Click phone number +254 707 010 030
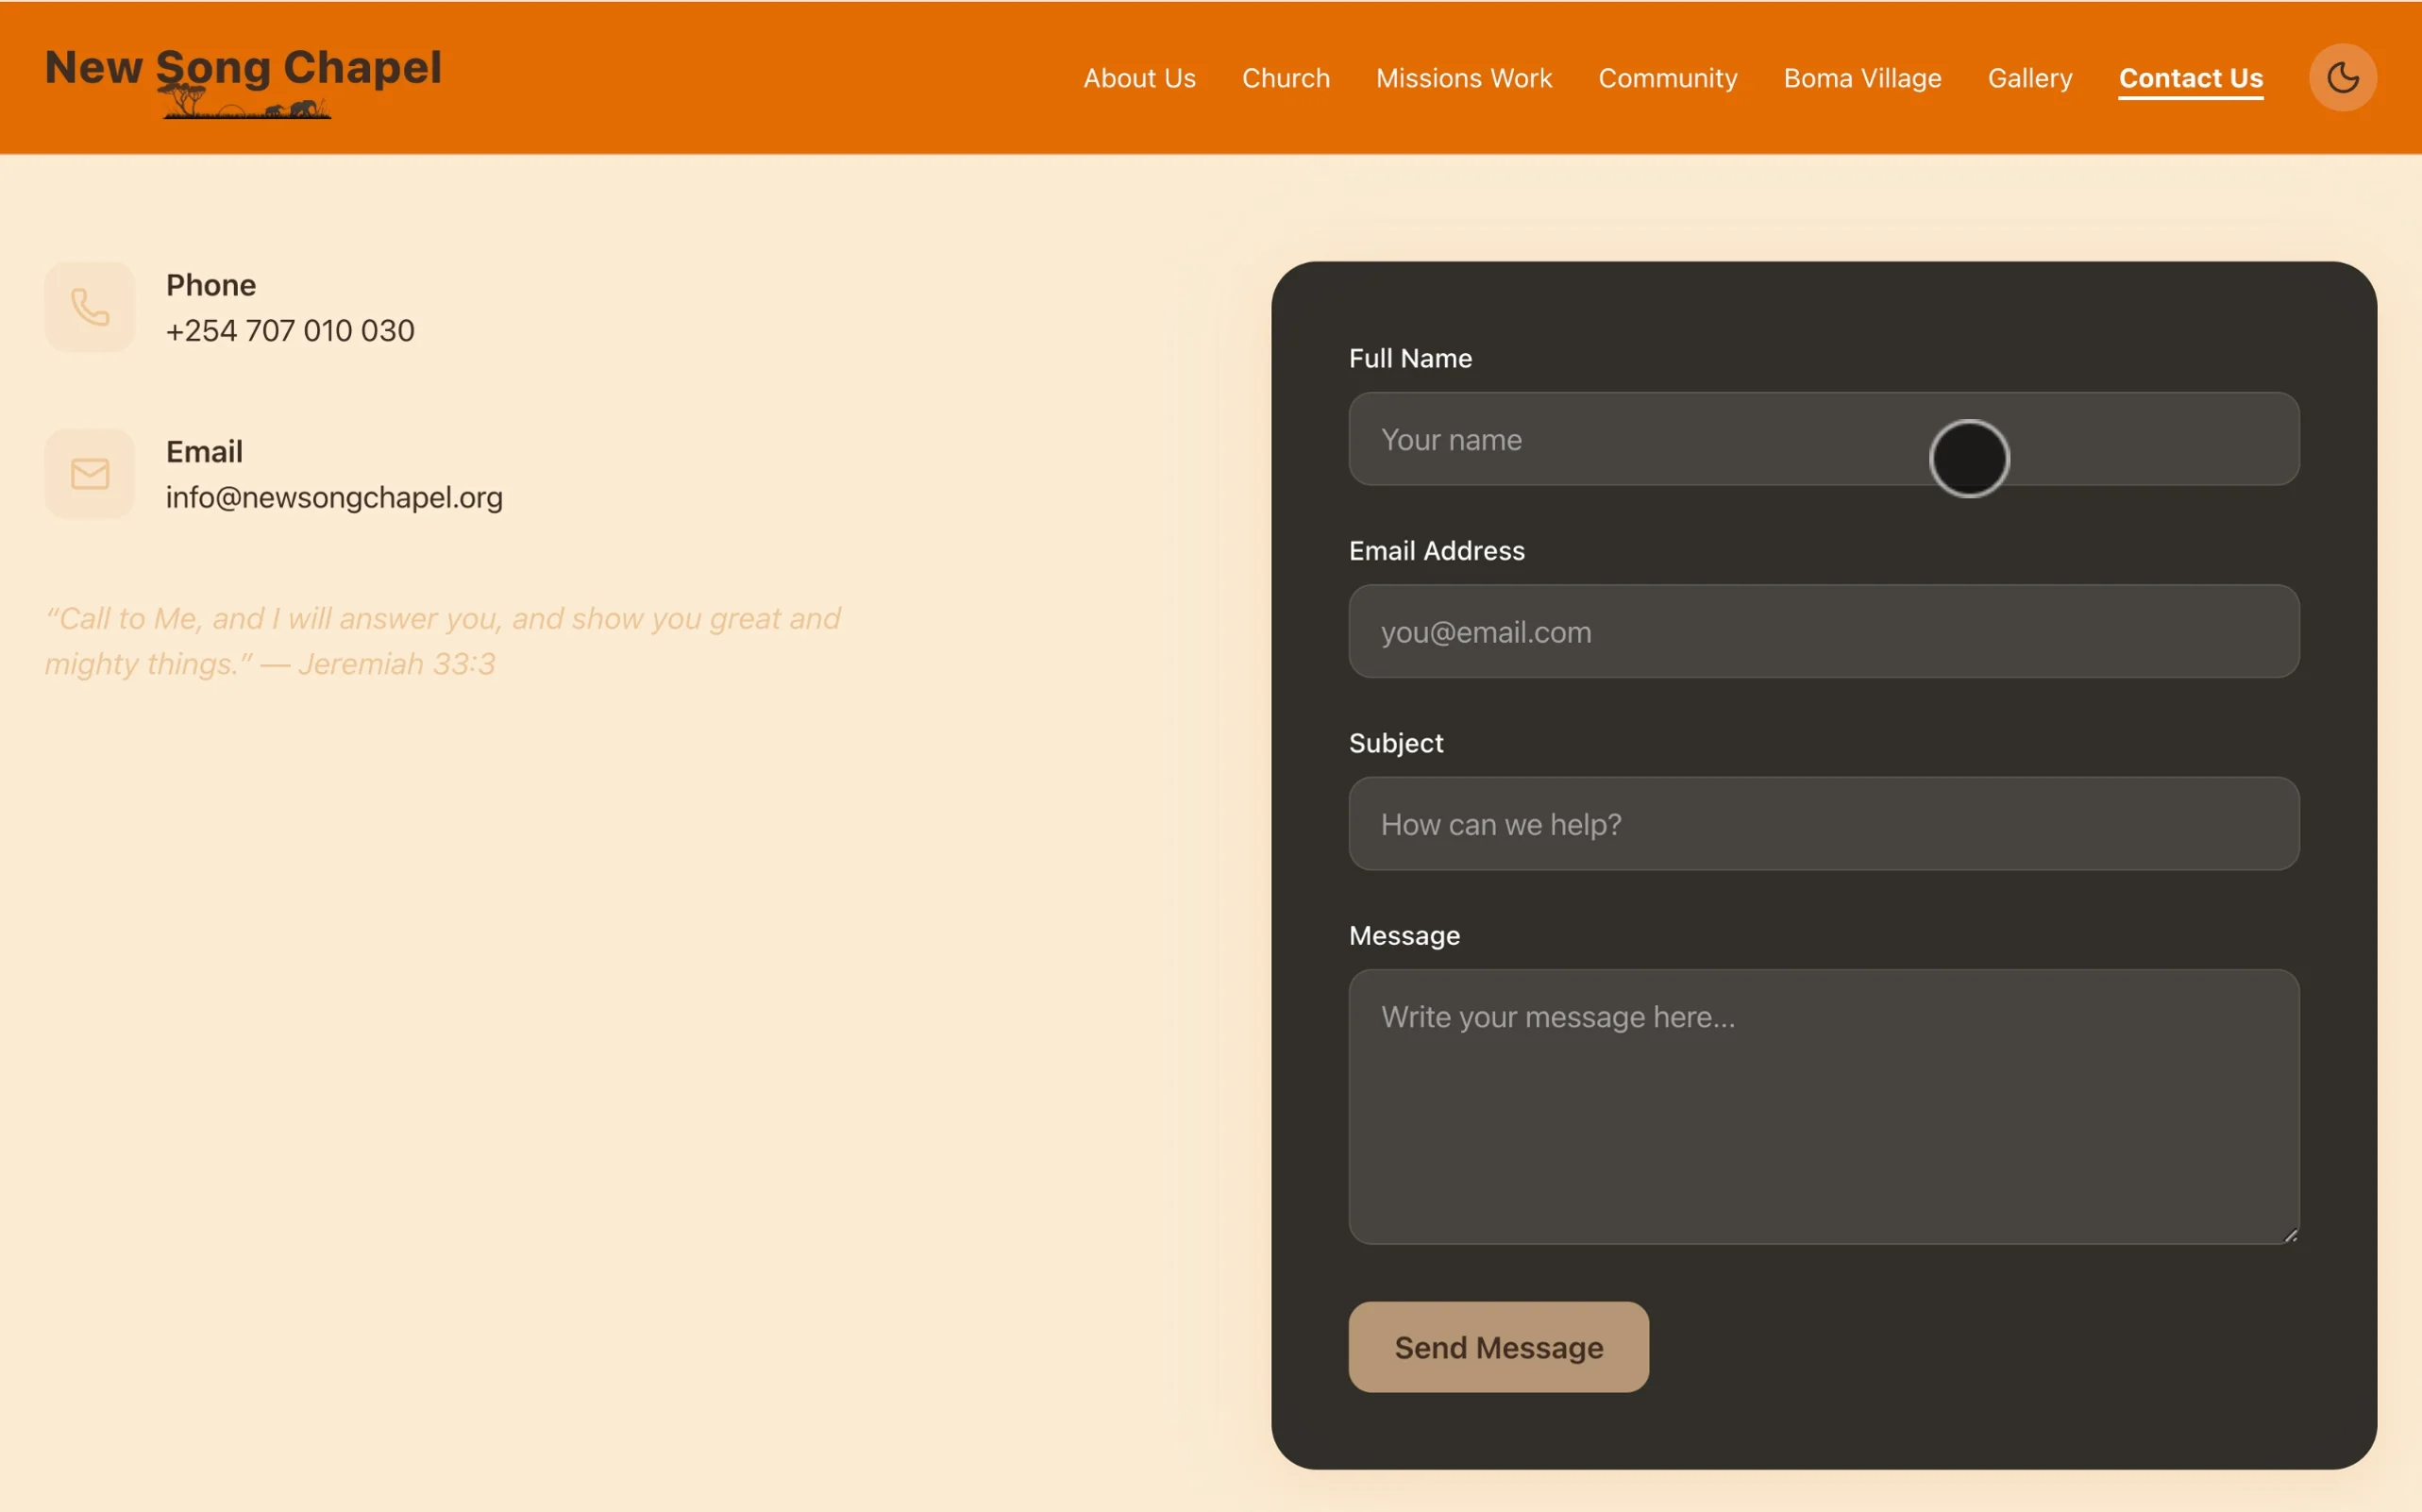Image resolution: width=2422 pixels, height=1512 pixels. 290,331
